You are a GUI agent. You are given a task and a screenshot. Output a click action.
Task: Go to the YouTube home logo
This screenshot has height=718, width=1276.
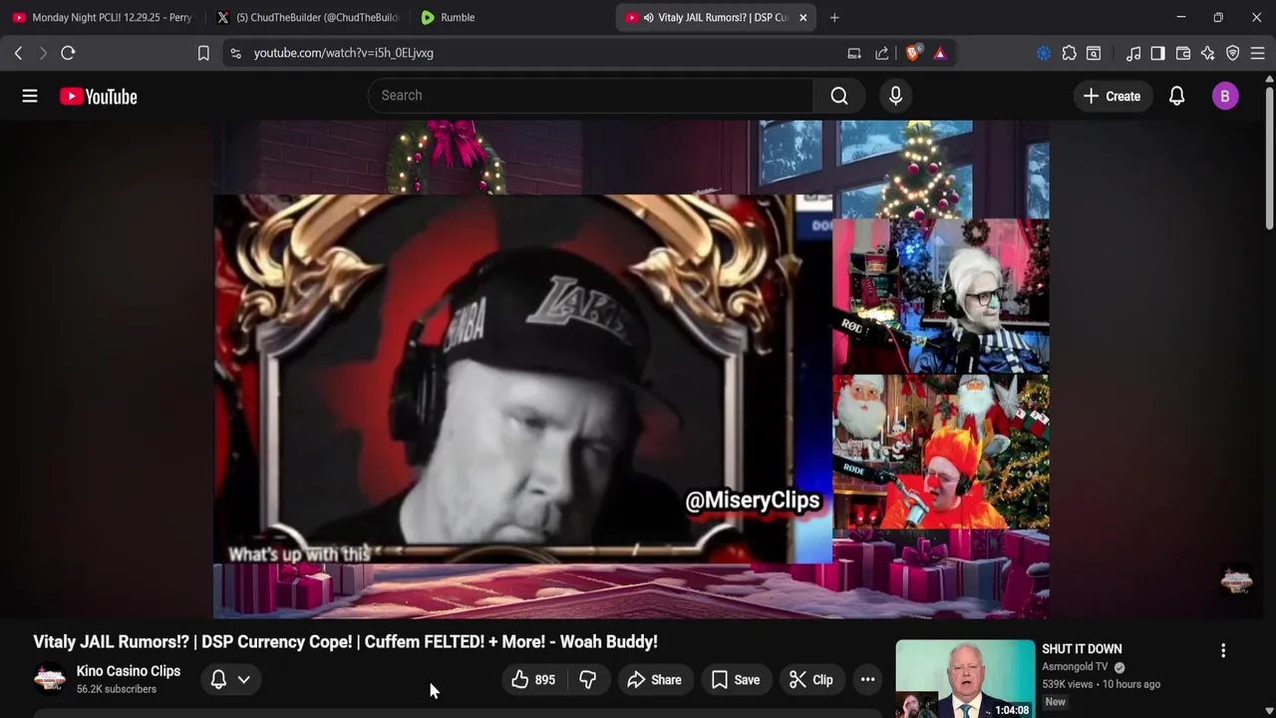(98, 96)
